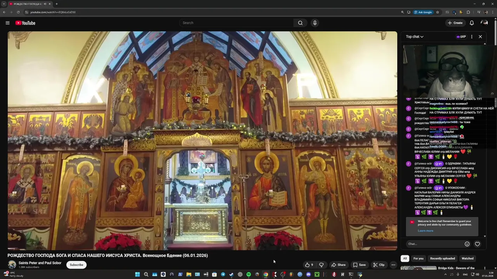
Task: Open Discord from the taskbar
Action: coord(308,275)
